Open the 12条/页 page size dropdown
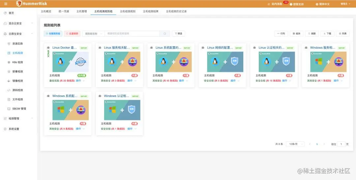 [x=295, y=144]
